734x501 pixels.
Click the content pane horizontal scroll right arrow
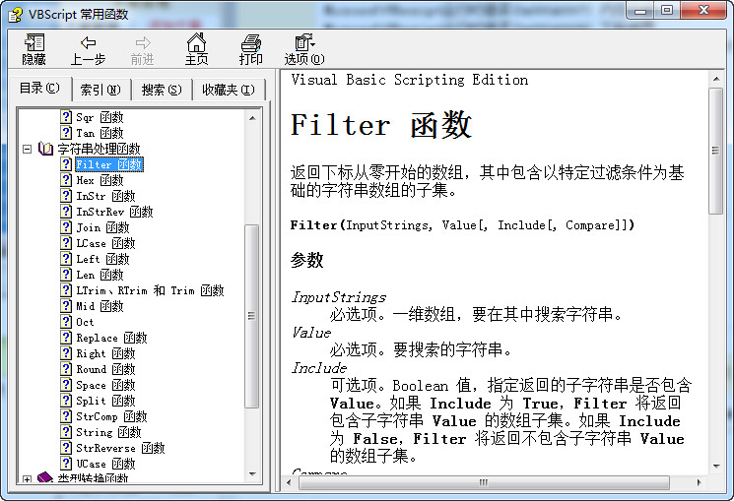[x=699, y=482]
